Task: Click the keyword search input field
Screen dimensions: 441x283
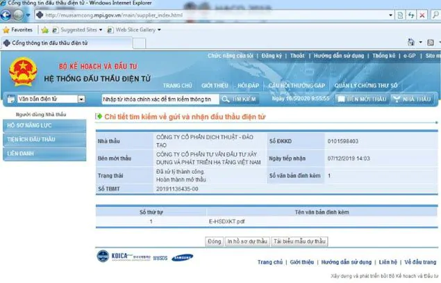Action: [x=165, y=99]
